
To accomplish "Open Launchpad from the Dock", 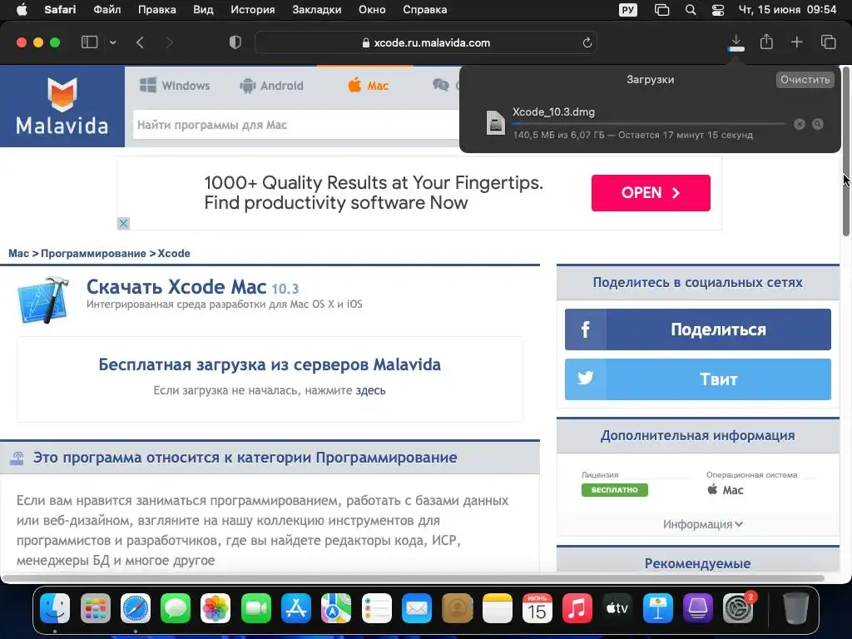I will pos(95,608).
